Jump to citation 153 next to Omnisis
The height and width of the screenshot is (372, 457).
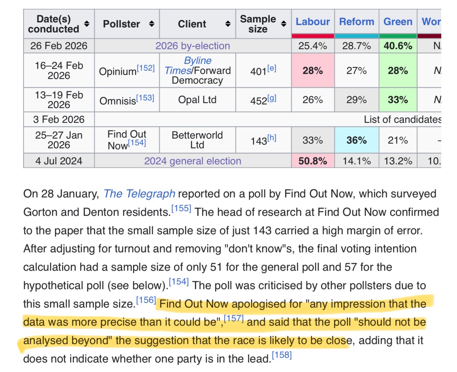(x=145, y=98)
